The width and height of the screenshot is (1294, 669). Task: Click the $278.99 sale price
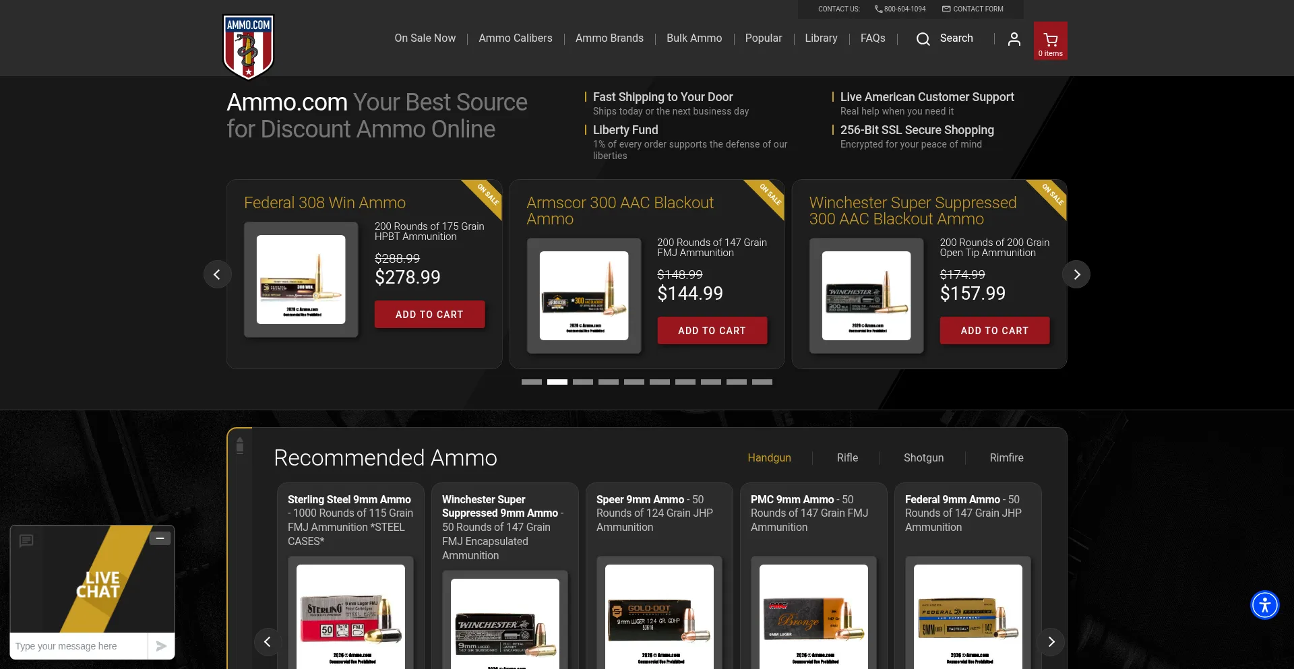pyautogui.click(x=408, y=278)
